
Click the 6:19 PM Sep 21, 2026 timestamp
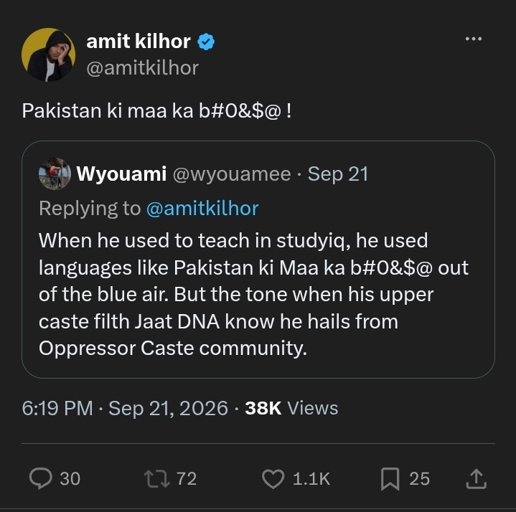click(125, 408)
